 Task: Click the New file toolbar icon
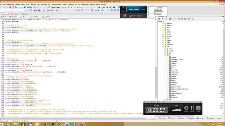(x=1, y=7)
